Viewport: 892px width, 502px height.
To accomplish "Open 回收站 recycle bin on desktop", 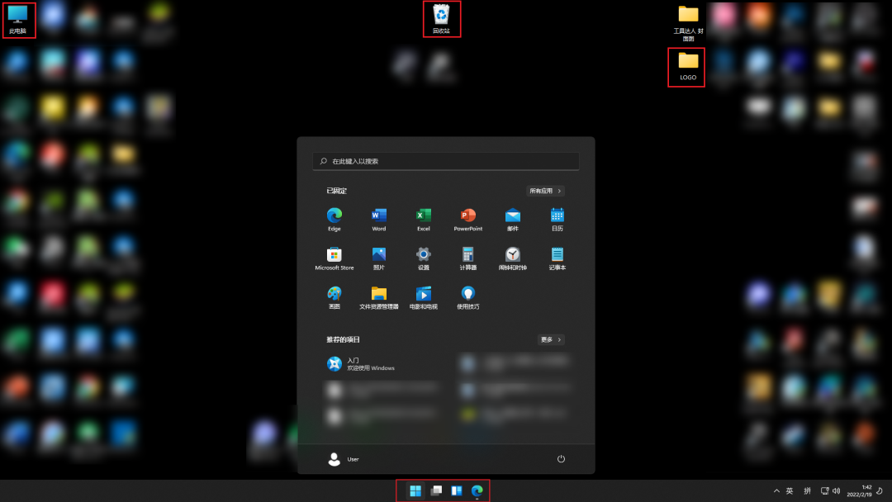I will [x=441, y=17].
